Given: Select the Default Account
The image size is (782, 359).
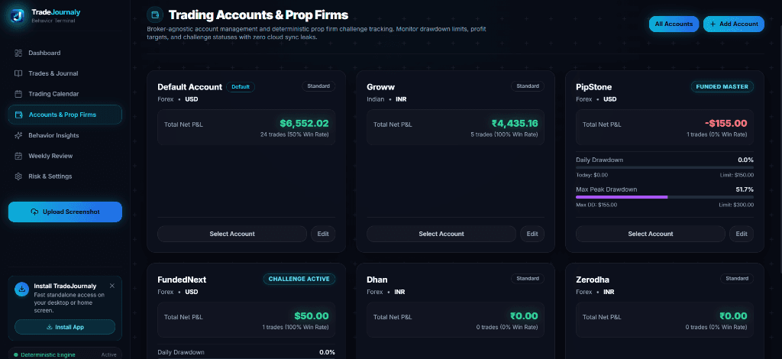Looking at the screenshot, I should (232, 234).
